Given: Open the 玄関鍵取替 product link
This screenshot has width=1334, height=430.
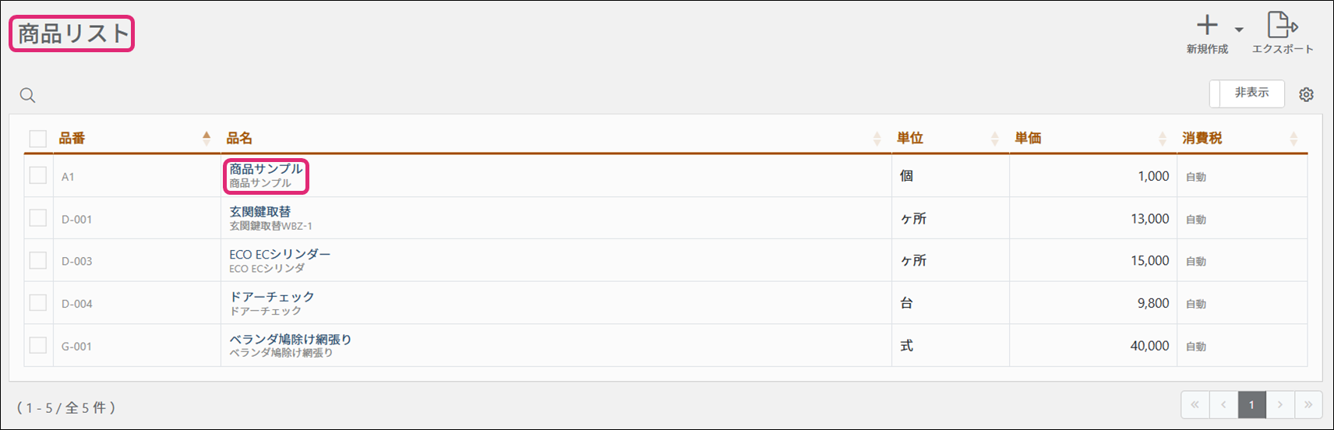Looking at the screenshot, I should tap(260, 212).
